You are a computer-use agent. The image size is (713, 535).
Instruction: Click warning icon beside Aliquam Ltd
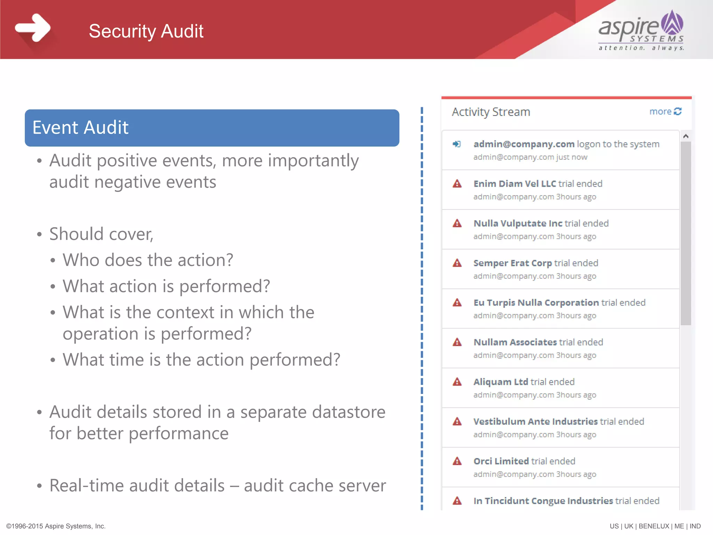click(457, 382)
